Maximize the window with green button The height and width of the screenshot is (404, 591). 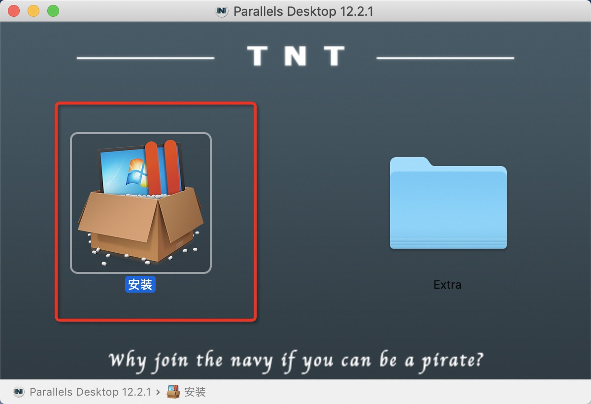[x=53, y=11]
